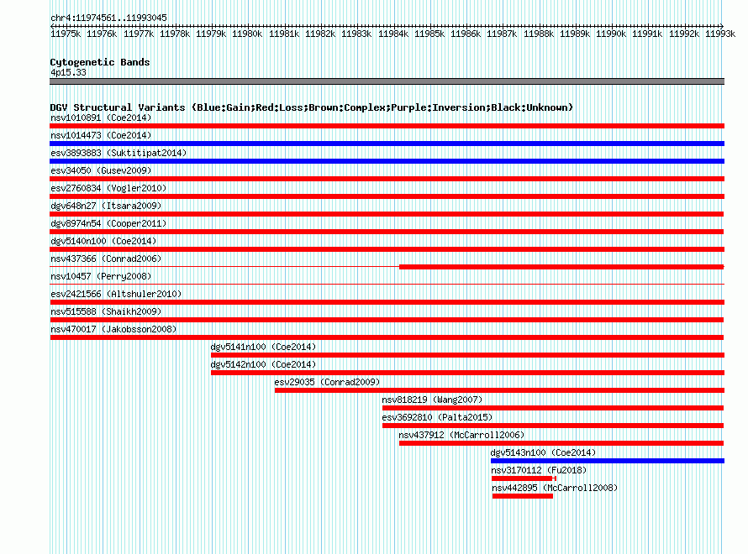Click the 11988k ruler tick label
The width and height of the screenshot is (748, 554).
pos(539,34)
